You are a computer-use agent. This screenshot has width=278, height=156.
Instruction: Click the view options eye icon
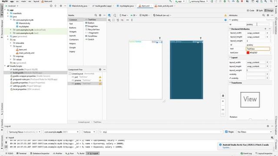(109, 20)
